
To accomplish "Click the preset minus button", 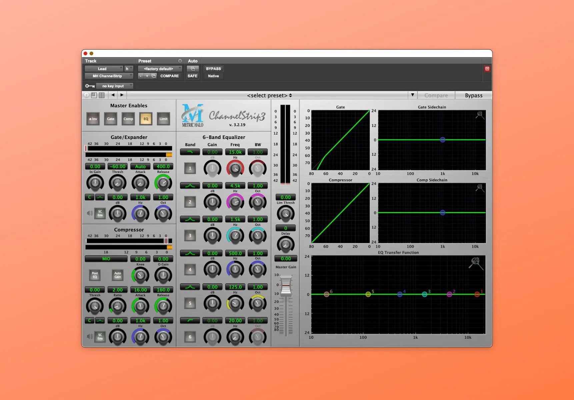I will click(x=141, y=76).
